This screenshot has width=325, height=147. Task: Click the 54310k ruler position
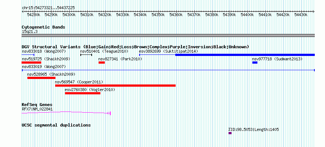pos(87,15)
